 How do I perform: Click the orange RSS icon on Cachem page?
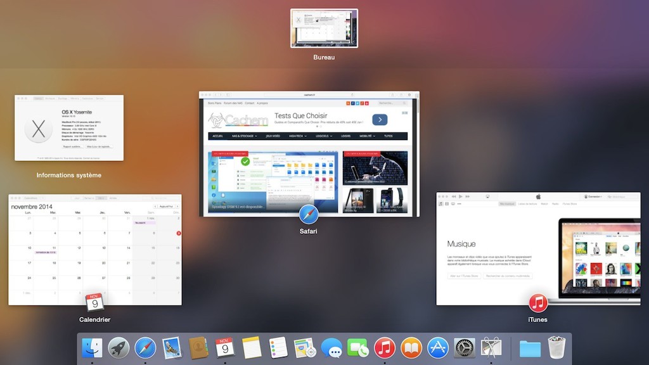click(x=348, y=103)
